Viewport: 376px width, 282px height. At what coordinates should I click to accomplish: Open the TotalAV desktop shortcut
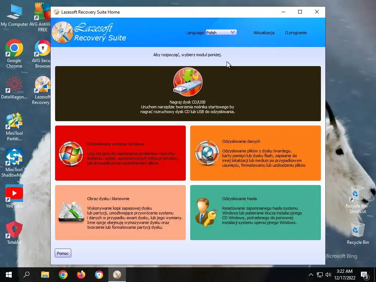[x=14, y=232]
